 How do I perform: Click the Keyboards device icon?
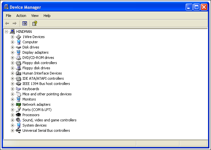pos(19,89)
